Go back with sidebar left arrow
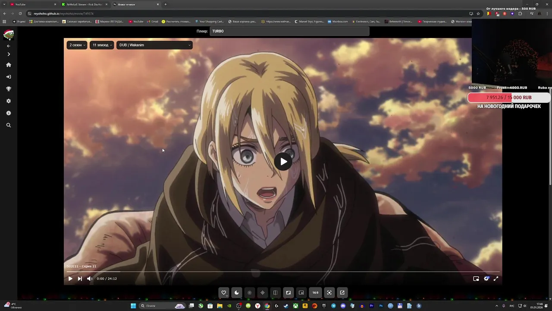552x311 pixels. tap(9, 46)
